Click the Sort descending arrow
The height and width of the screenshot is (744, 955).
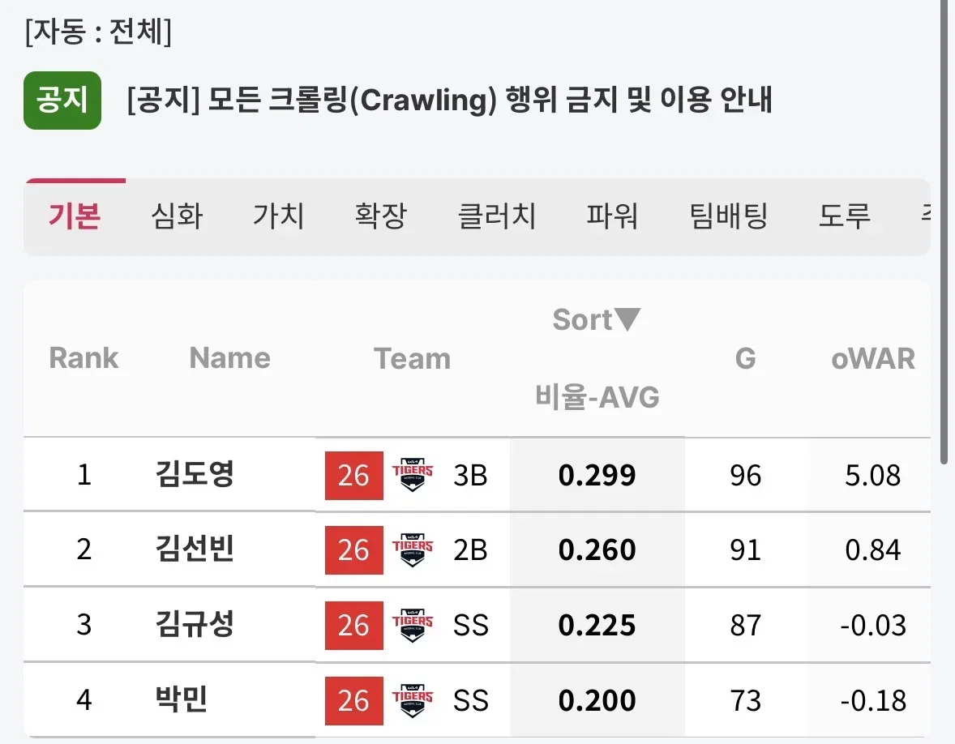pos(627,319)
